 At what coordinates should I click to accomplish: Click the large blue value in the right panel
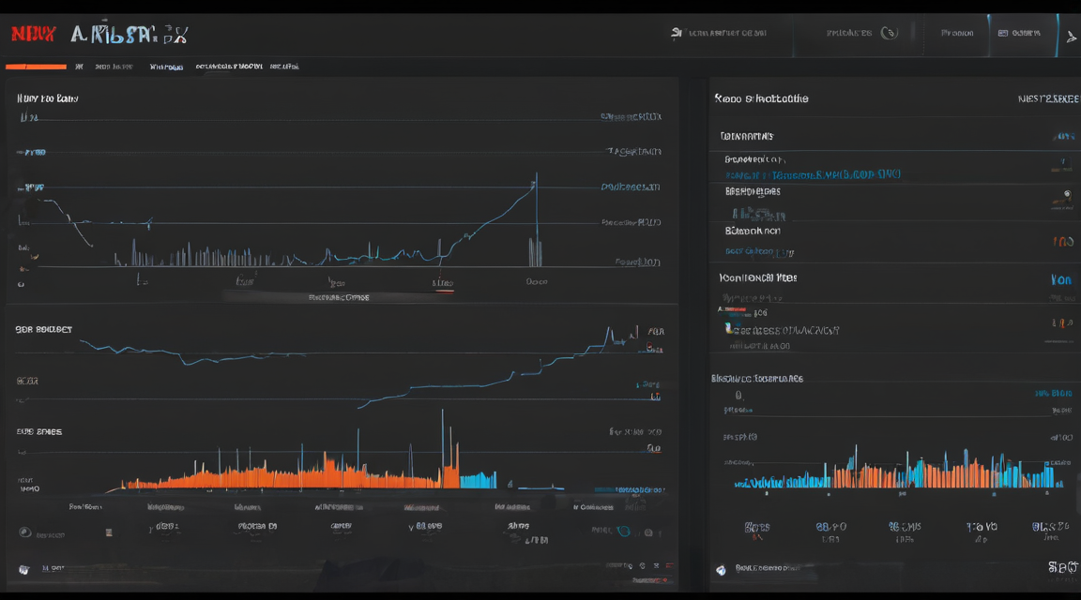pyautogui.click(x=1061, y=279)
